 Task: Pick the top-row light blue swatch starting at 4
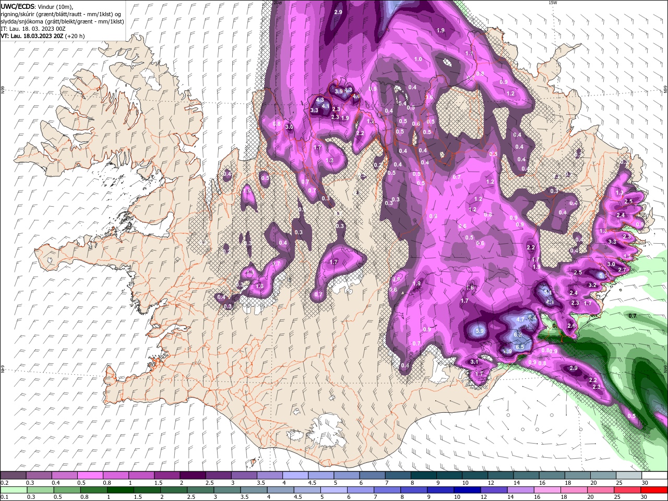(x=295, y=475)
